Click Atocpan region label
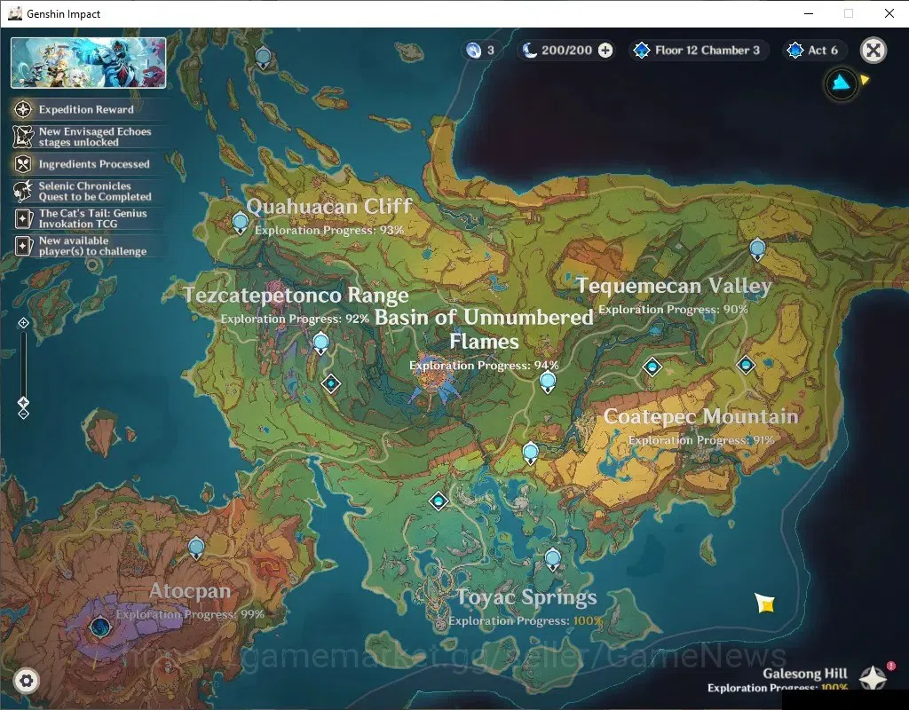Viewport: 909px width, 710px height. click(190, 590)
